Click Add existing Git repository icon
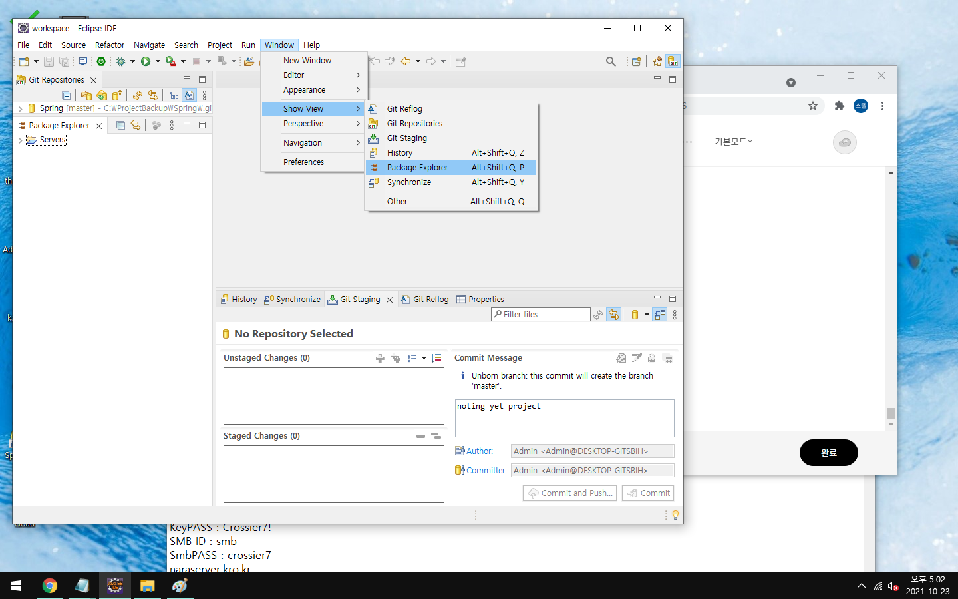Screen dimensions: 958x599 pyautogui.click(x=86, y=95)
